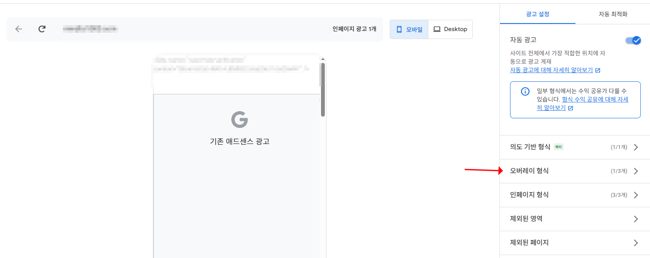
Task: Switch preview to 모바일 view
Action: 409,29
